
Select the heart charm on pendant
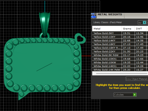tap(80, 38)
